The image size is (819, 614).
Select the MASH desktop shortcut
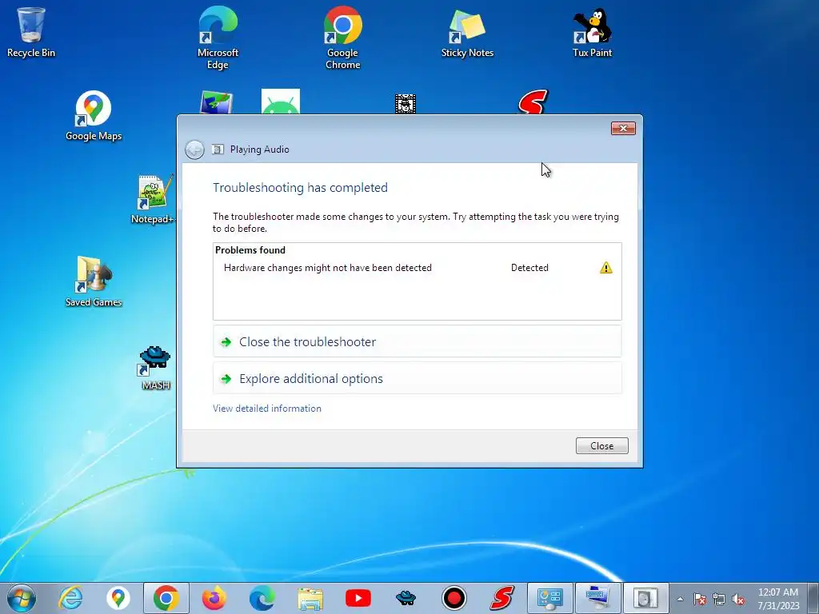156,366
